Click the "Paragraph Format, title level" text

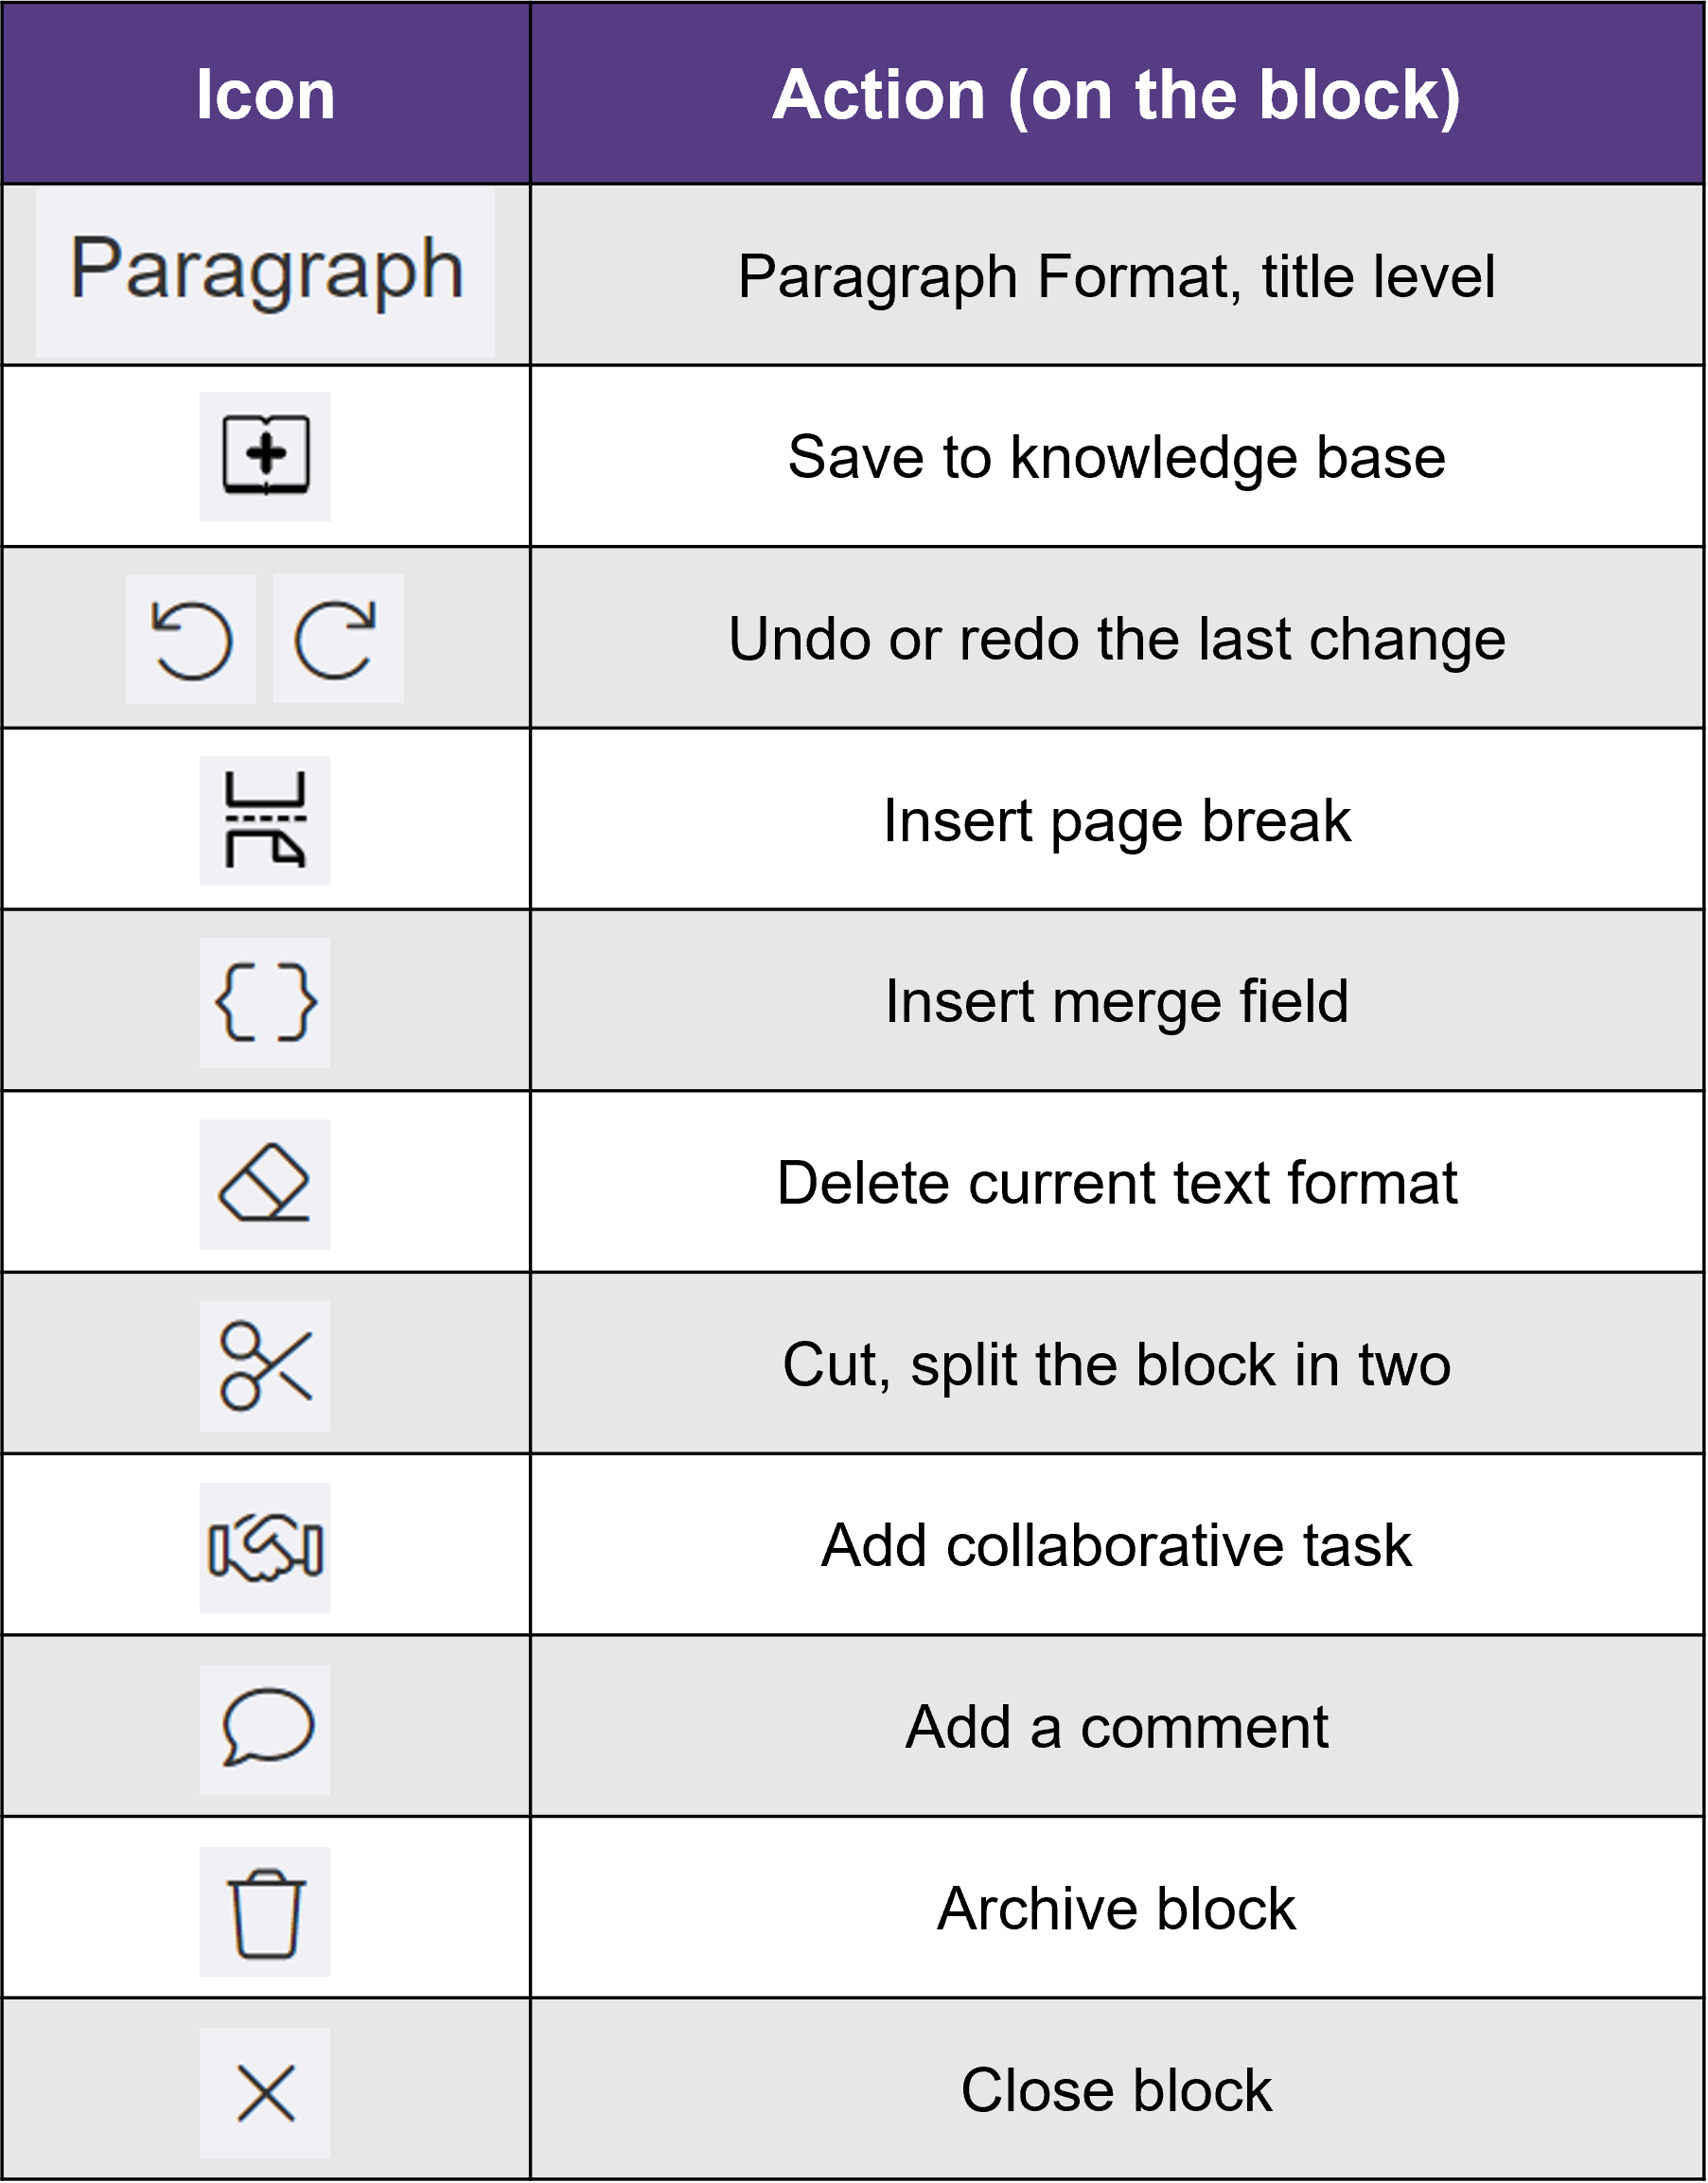pos(1116,276)
